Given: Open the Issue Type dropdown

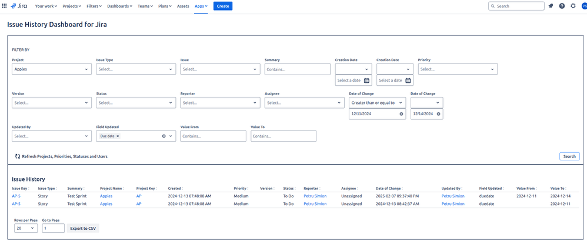Looking at the screenshot, I should 136,69.
